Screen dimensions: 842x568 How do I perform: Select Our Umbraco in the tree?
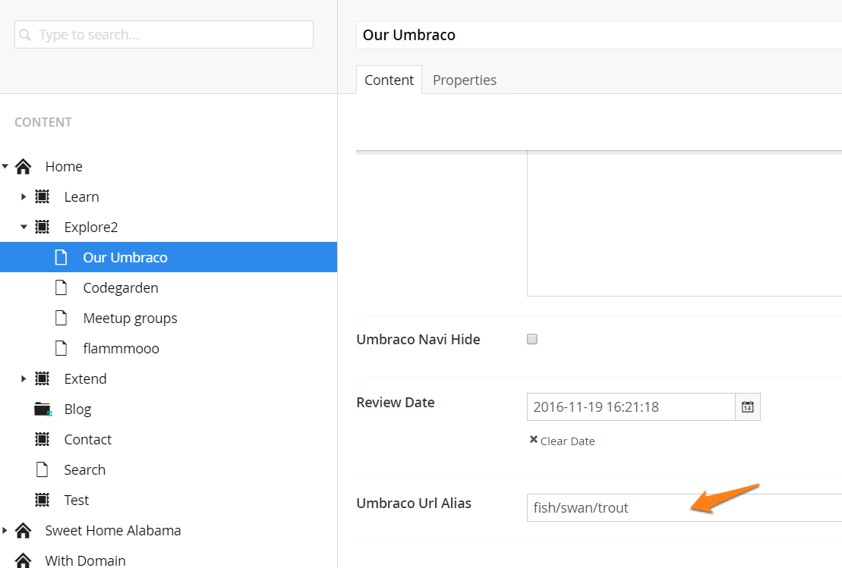(125, 257)
